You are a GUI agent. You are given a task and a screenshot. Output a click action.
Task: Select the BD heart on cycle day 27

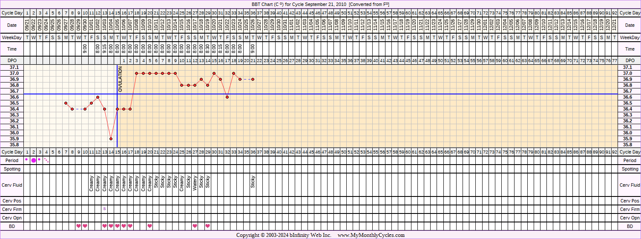(195, 226)
